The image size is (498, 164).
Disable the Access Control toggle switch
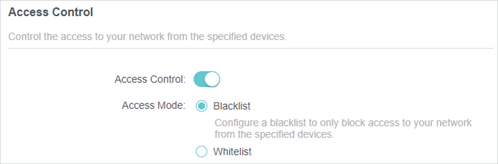tap(207, 79)
